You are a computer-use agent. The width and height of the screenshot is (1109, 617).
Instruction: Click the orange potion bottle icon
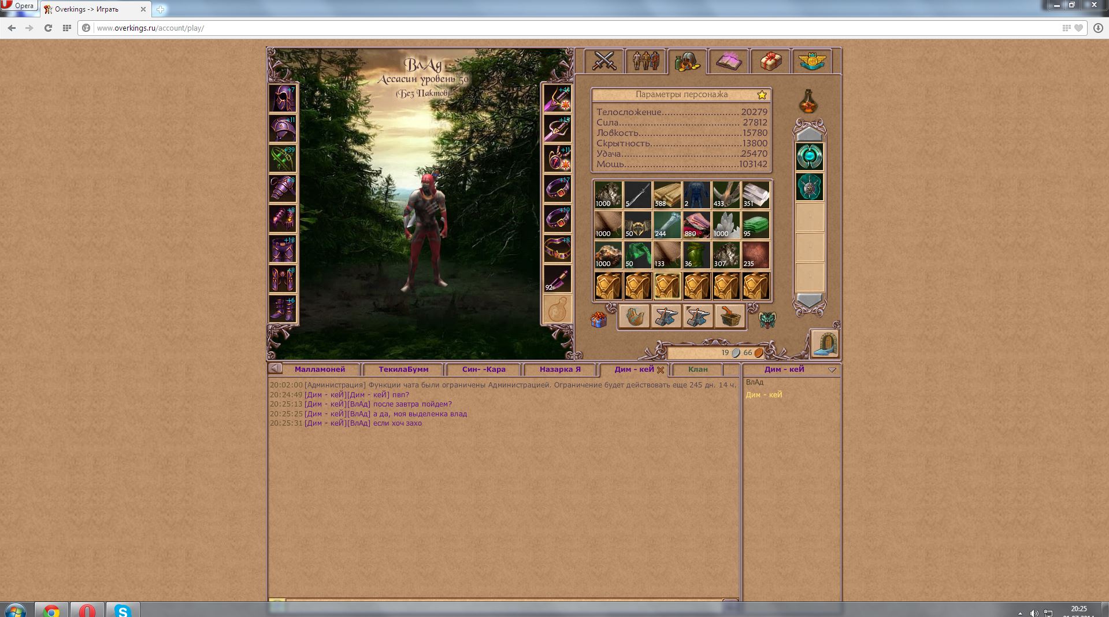coord(808,102)
